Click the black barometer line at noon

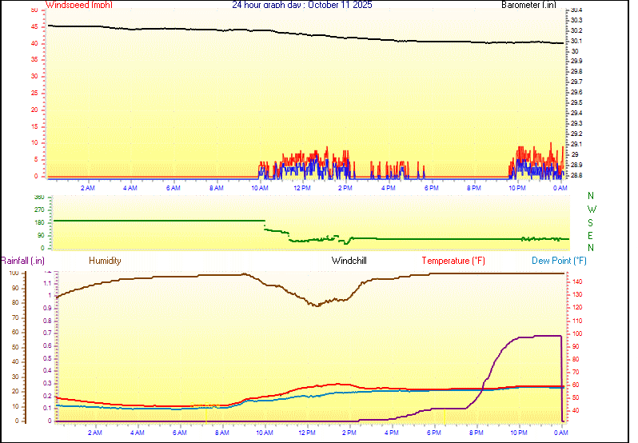[302, 34]
